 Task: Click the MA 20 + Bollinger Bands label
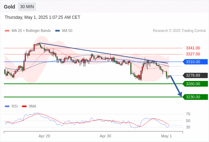[31, 31]
